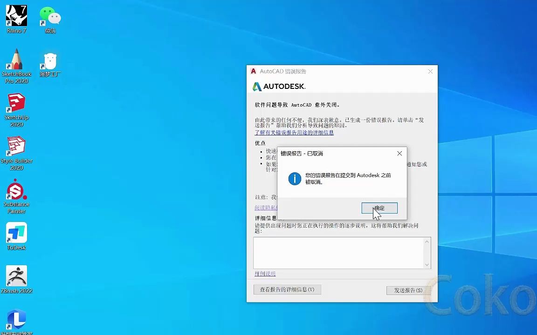Click the 样例说明 link
Image resolution: width=537 pixels, height=335 pixels.
coord(264,274)
